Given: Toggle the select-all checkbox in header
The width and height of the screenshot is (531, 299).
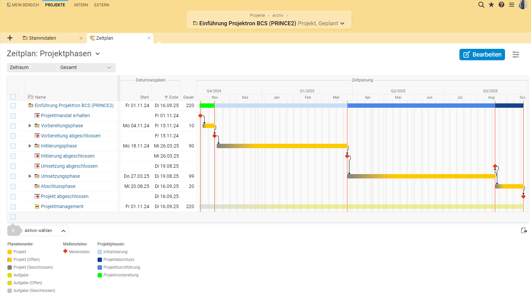Looking at the screenshot, I should 13,97.
